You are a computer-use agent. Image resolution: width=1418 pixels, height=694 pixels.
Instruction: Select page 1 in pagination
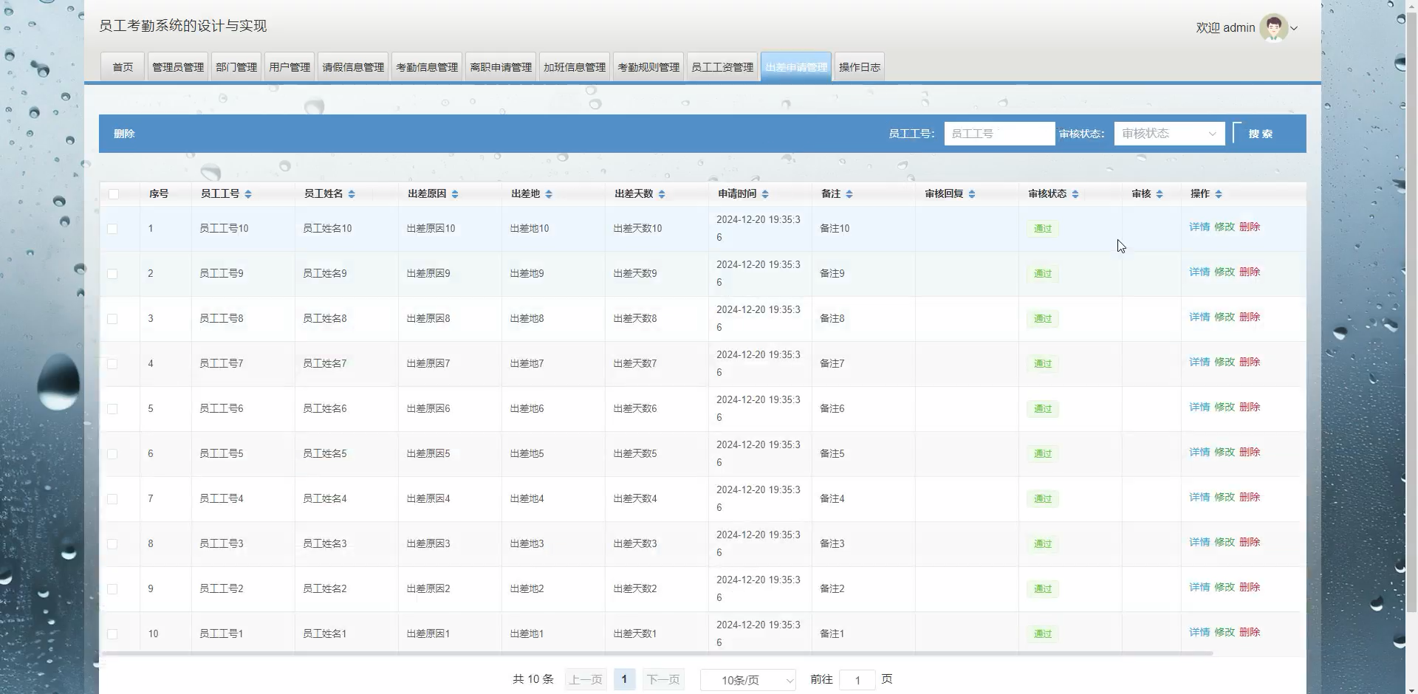click(624, 679)
